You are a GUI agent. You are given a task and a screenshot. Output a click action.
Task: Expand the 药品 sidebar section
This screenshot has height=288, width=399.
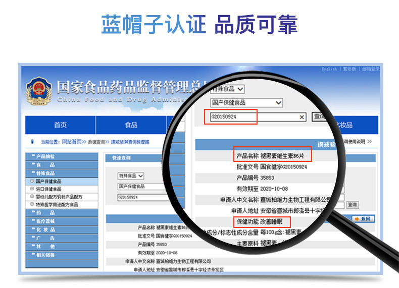click(61, 213)
